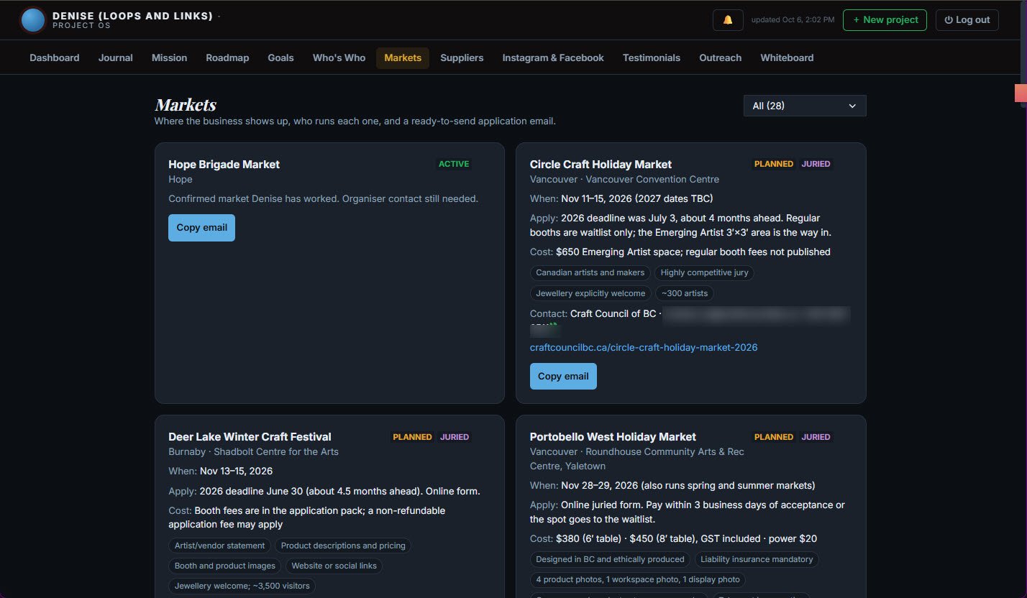This screenshot has height=598, width=1027.
Task: Open the Roadmap tab
Action: click(227, 57)
